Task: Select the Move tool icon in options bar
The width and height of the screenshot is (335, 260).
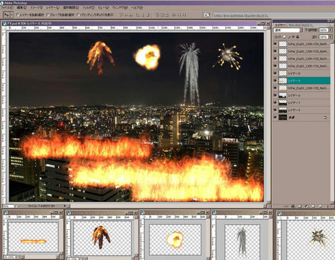Action: [x=7, y=15]
